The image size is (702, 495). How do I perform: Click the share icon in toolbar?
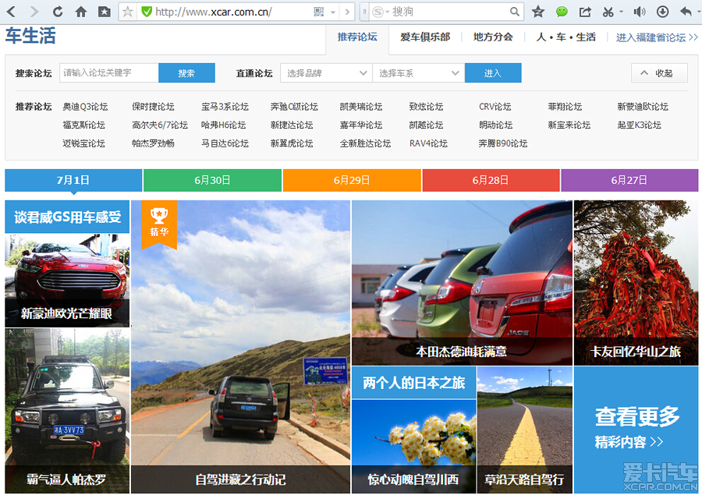point(585,12)
